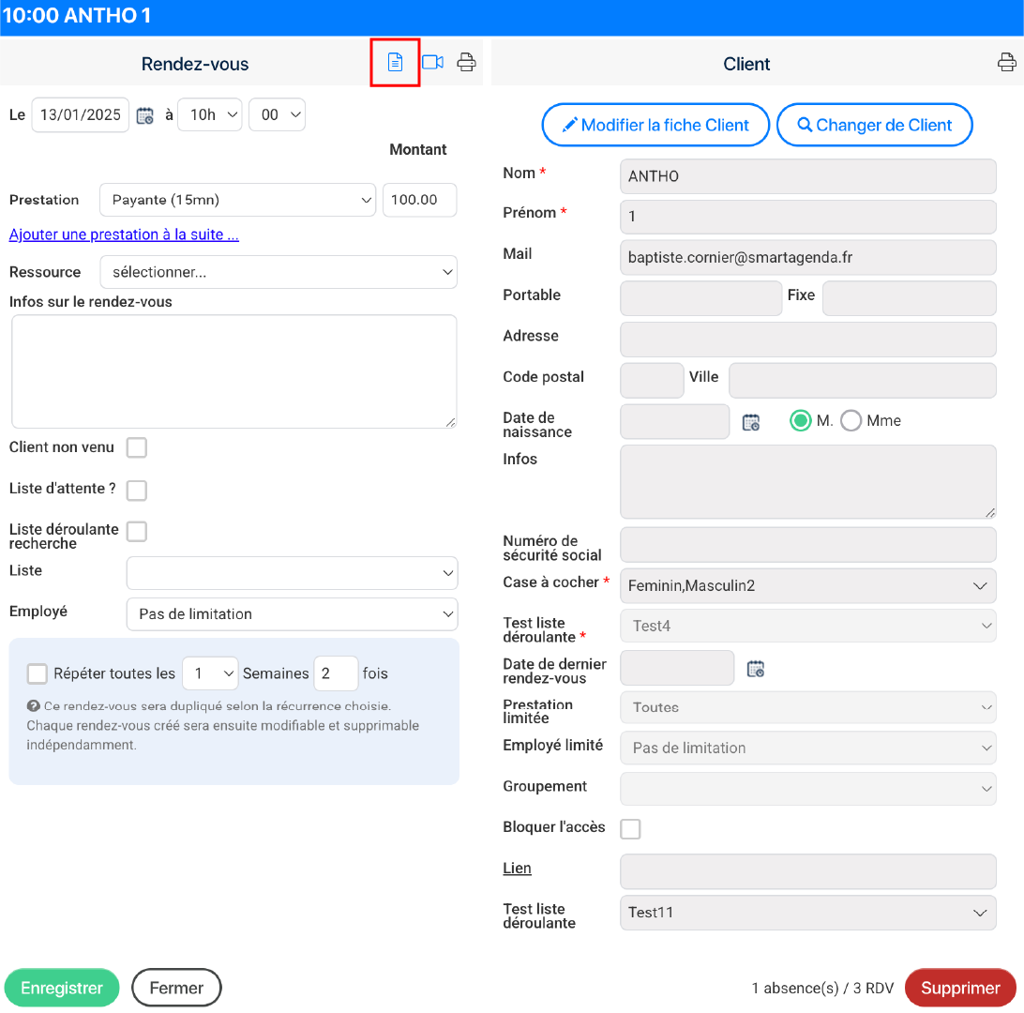Click Modifier la fiche Client button

[x=655, y=125]
